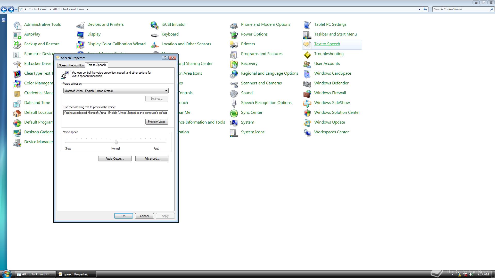Open the Windows Firewall icon
The image size is (495, 278).
[x=307, y=94]
